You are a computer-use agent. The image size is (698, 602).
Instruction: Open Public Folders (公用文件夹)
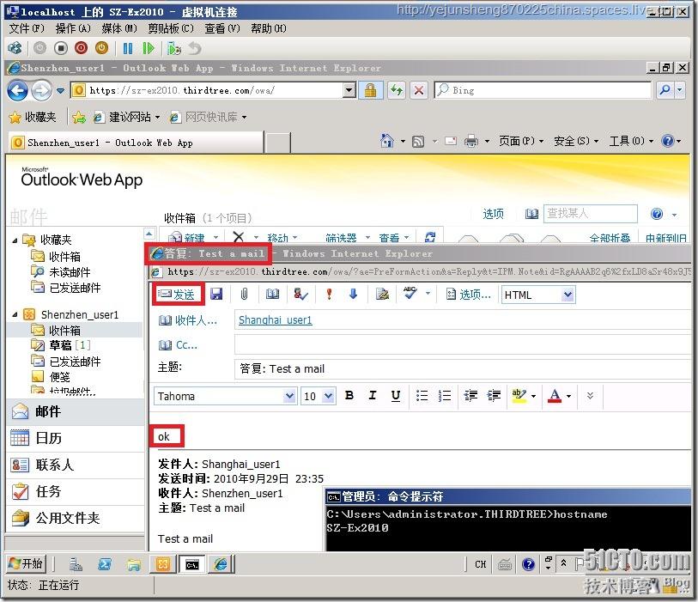point(76,518)
